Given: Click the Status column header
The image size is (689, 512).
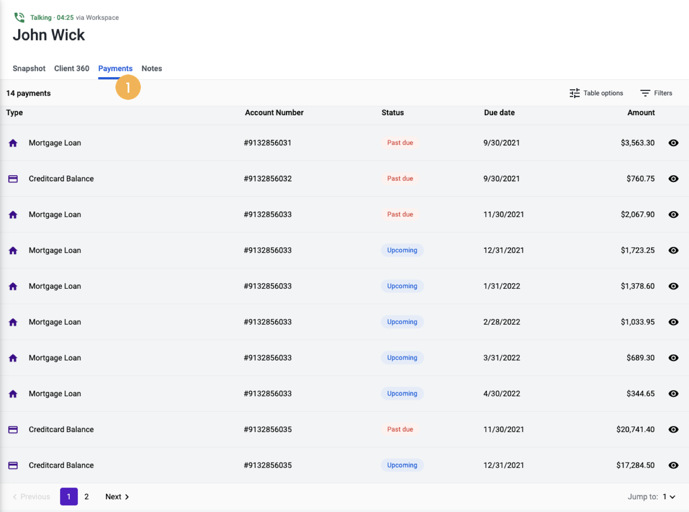Looking at the screenshot, I should [393, 113].
